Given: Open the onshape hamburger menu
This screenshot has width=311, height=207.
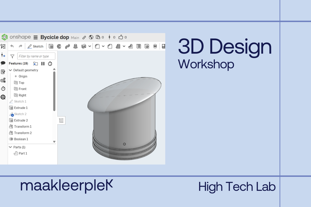Looking at the screenshot, I should coord(36,37).
